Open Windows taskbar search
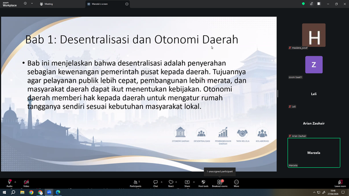The height and width of the screenshot is (196, 349). (x=13, y=192)
